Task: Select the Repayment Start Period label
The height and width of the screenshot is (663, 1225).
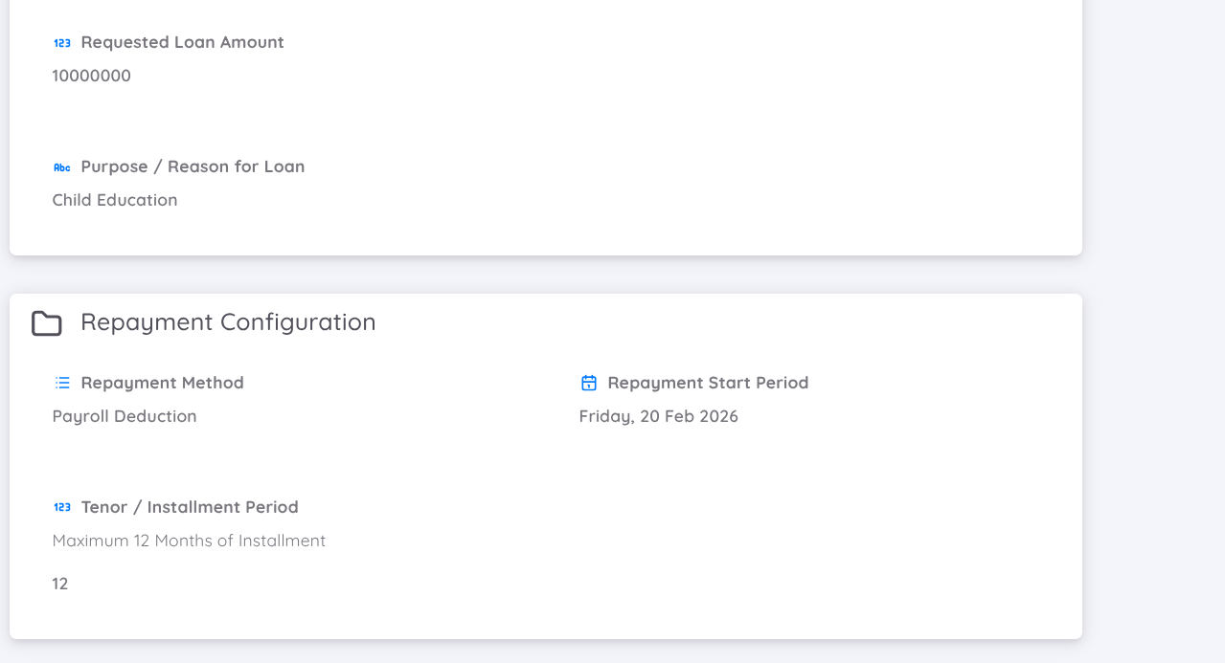Action: [x=708, y=383]
